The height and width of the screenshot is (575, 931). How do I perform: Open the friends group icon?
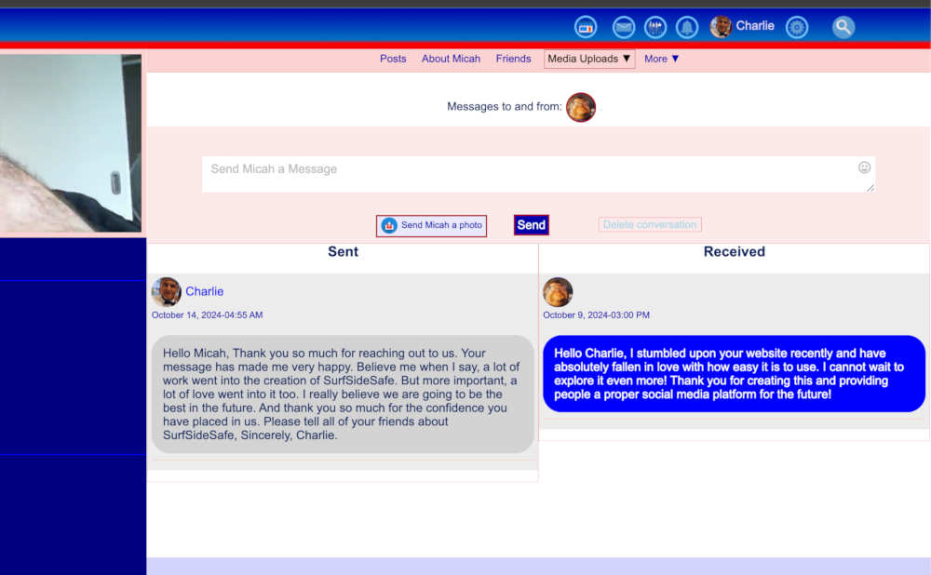click(655, 27)
